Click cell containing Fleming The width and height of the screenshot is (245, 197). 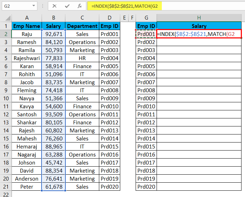coord(27,90)
